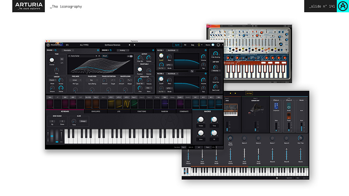349x196 pixels.
Task: Open Engine 1 Wavetable type dropdown
Action: tap(68, 50)
